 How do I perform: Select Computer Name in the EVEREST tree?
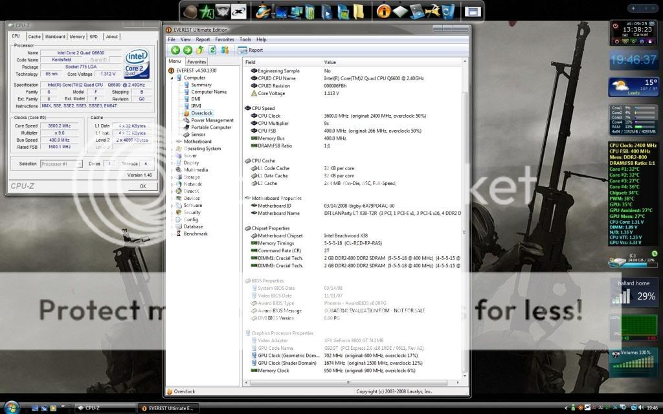click(208, 92)
